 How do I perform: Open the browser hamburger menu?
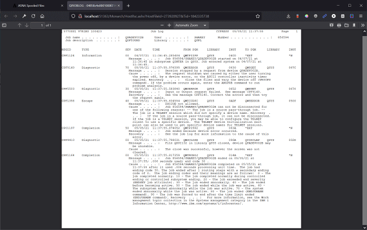(361, 16)
